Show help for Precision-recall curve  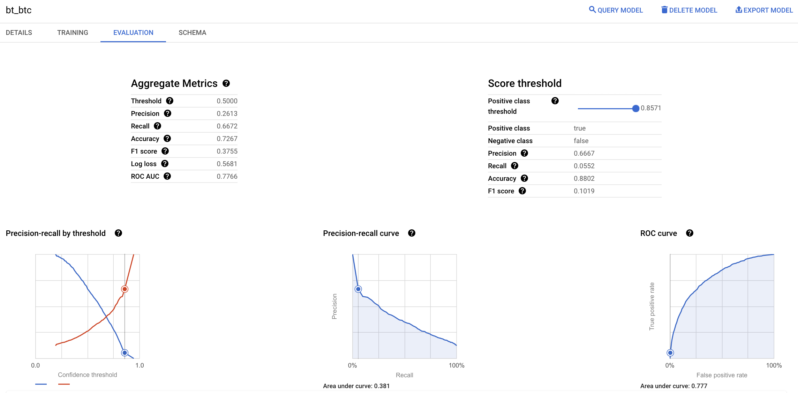[x=412, y=233]
